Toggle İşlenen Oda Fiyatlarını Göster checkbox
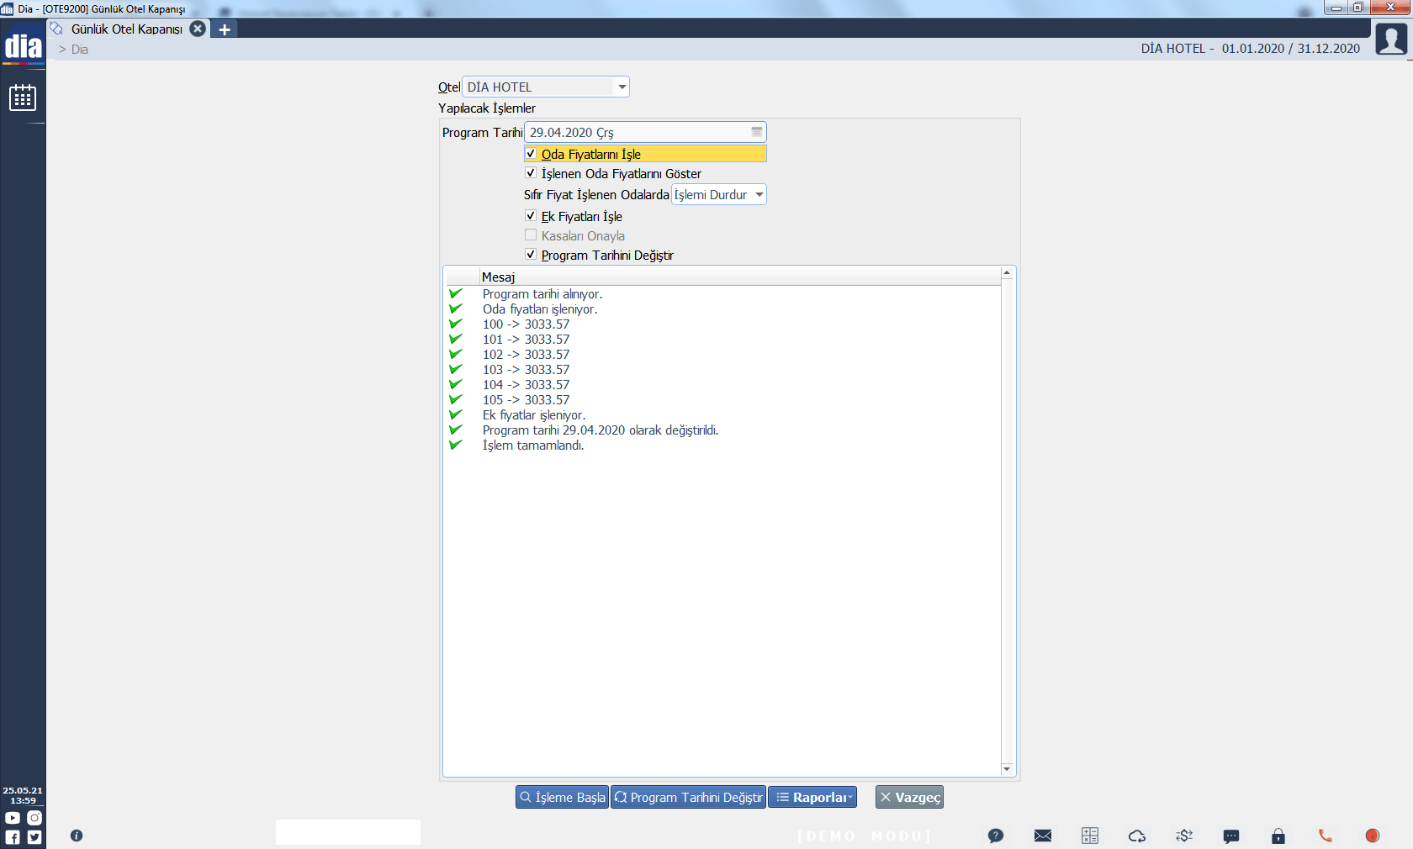The height and width of the screenshot is (849, 1413). [531, 173]
